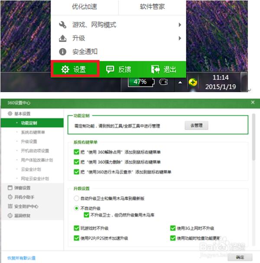This screenshot has height=263, width=260.
Task: Expand 游戏、网购模式 submenu arrow
Action: [x=180, y=25]
